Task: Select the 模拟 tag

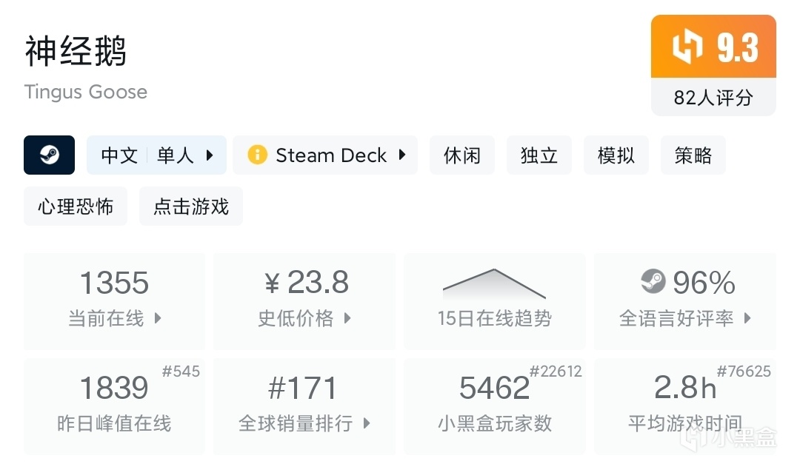Action: pos(616,155)
